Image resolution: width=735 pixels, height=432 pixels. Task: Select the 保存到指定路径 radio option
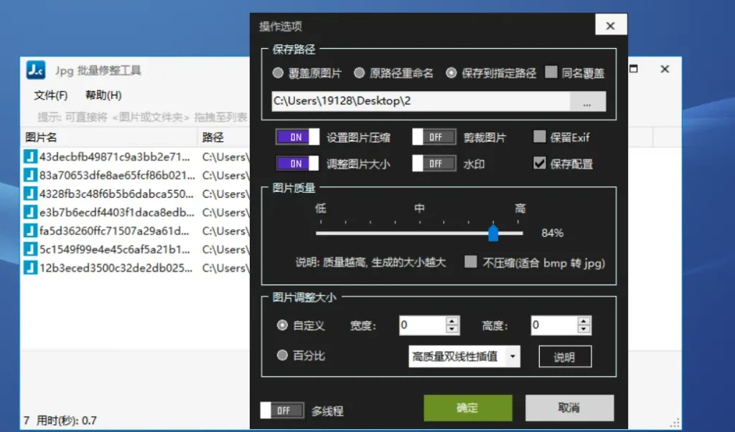click(x=451, y=73)
